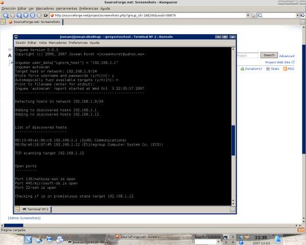Click new session icon in Konsole tab bar
This screenshot has height=245, width=306.
[x=18, y=209]
